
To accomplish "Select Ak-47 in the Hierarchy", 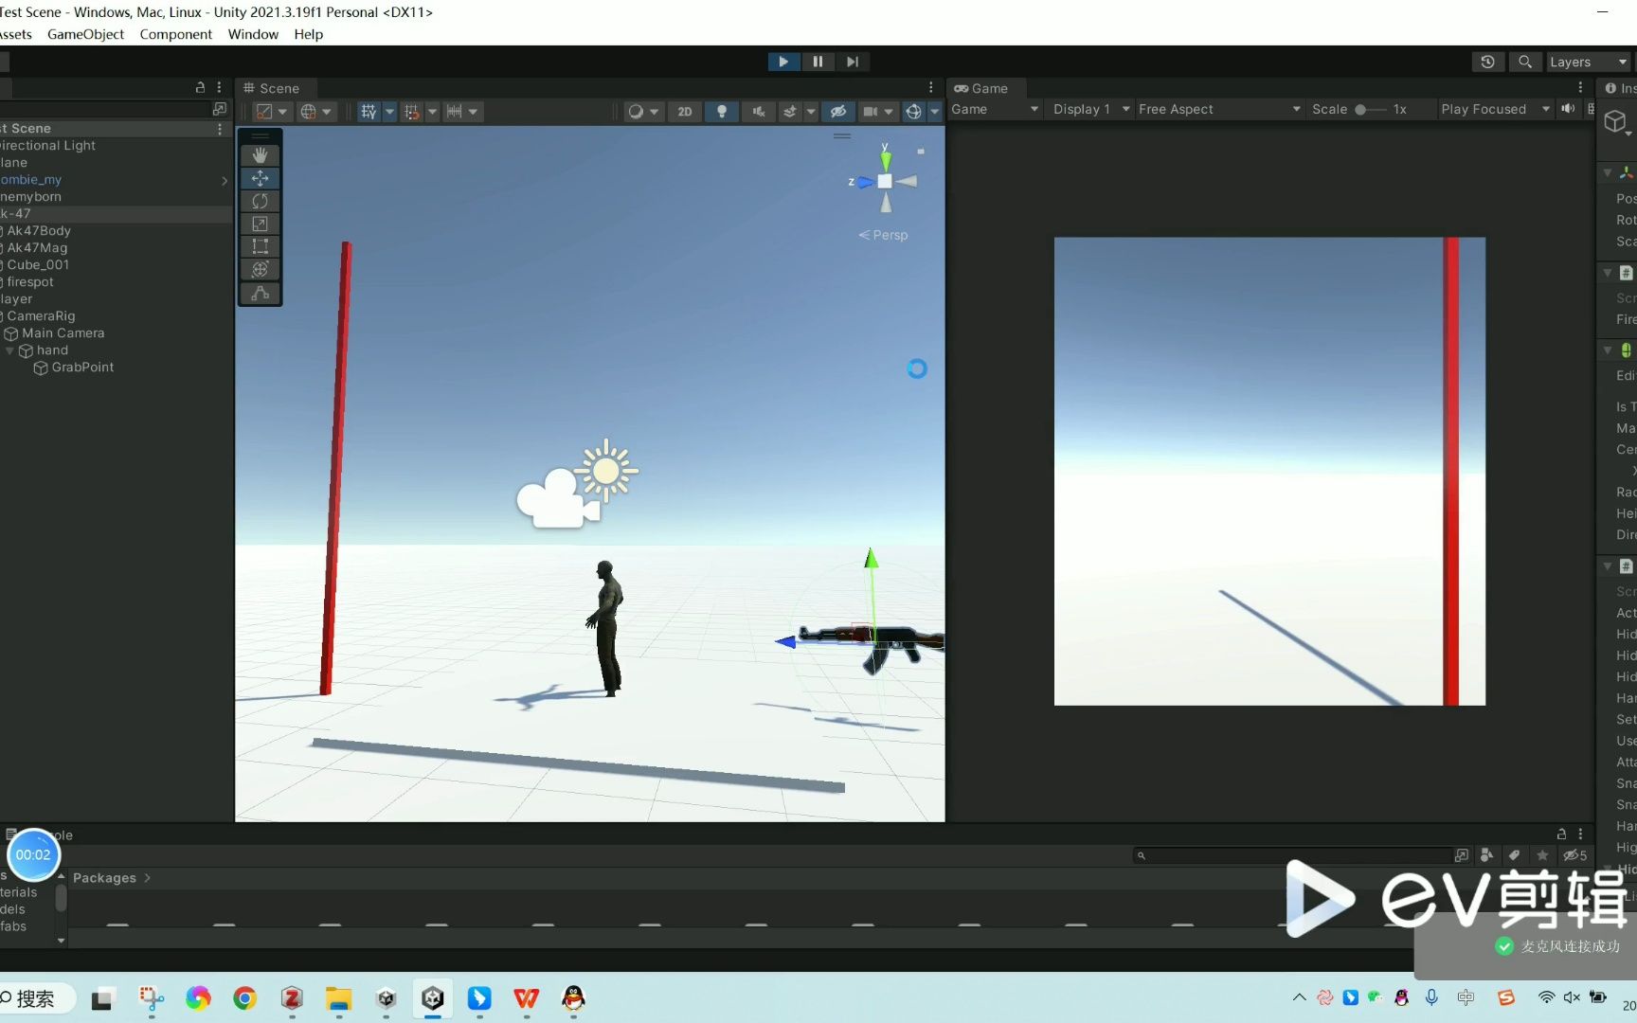I will click(x=17, y=214).
